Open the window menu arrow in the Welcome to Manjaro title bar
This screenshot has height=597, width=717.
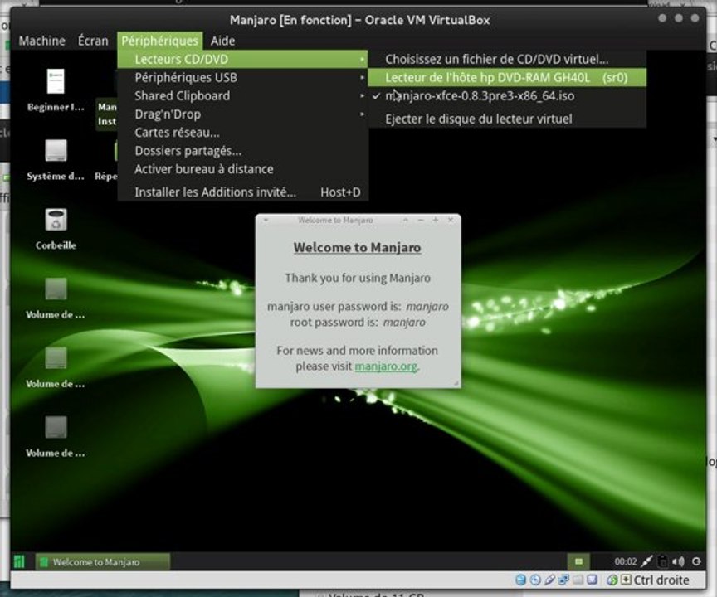tap(266, 221)
